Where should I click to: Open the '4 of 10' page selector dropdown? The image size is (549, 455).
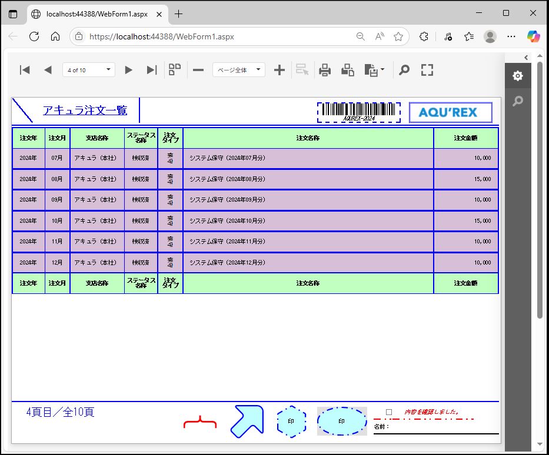pos(88,70)
